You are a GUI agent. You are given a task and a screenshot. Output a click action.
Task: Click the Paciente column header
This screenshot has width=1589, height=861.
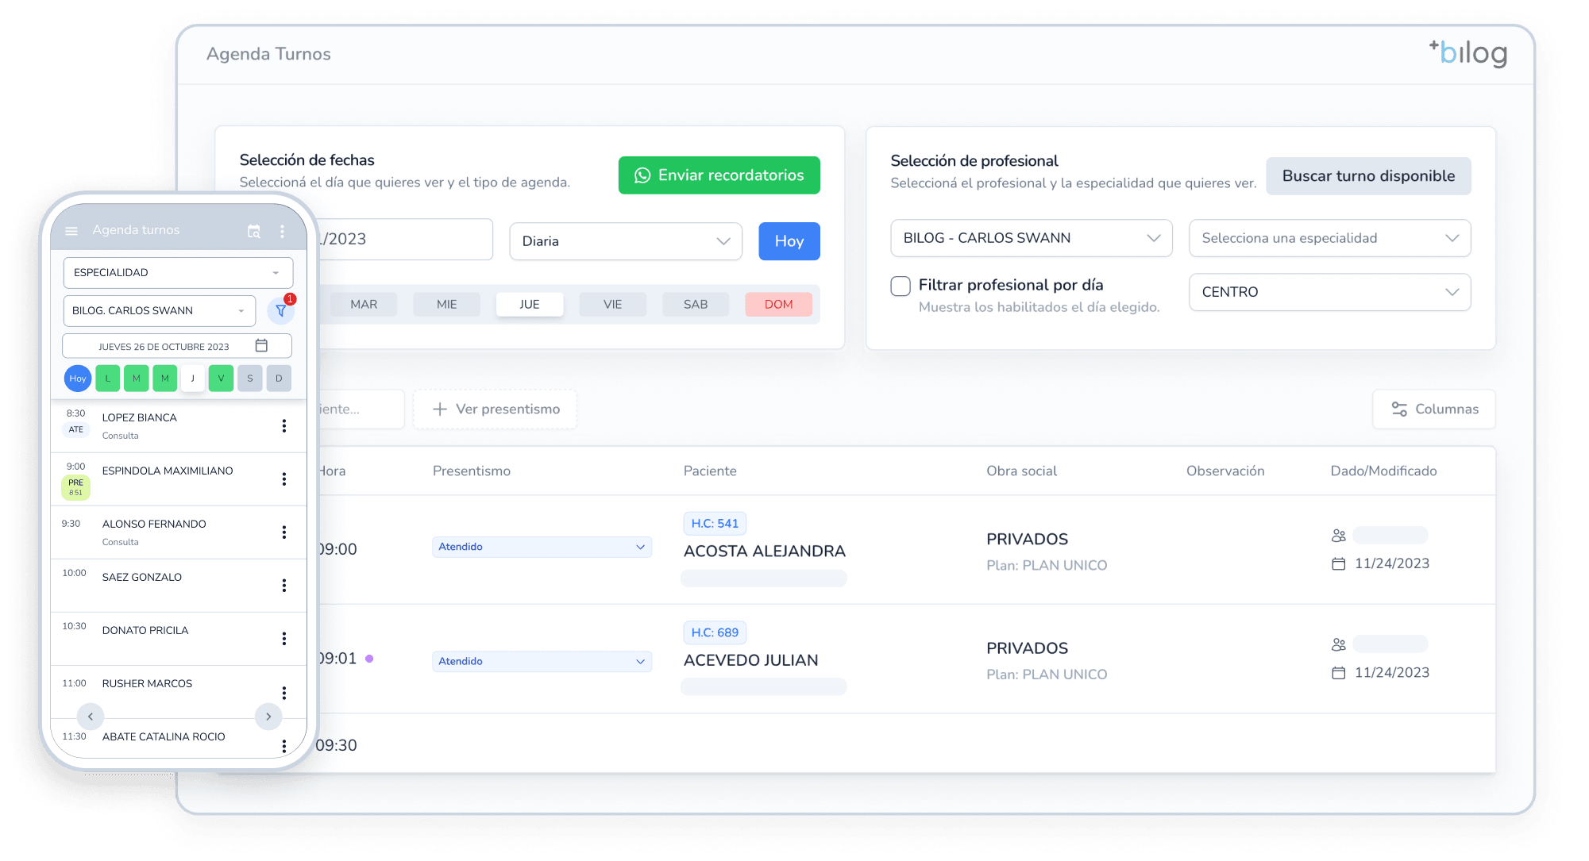(x=710, y=471)
